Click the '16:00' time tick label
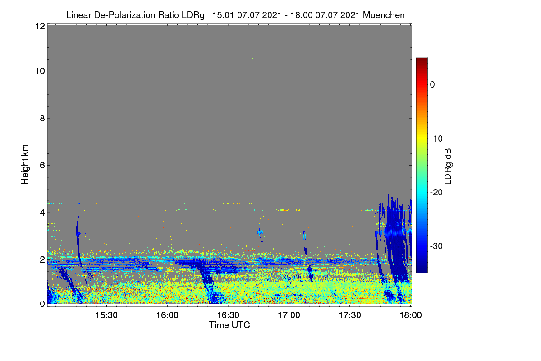The image size is (541, 361). pyautogui.click(x=167, y=315)
